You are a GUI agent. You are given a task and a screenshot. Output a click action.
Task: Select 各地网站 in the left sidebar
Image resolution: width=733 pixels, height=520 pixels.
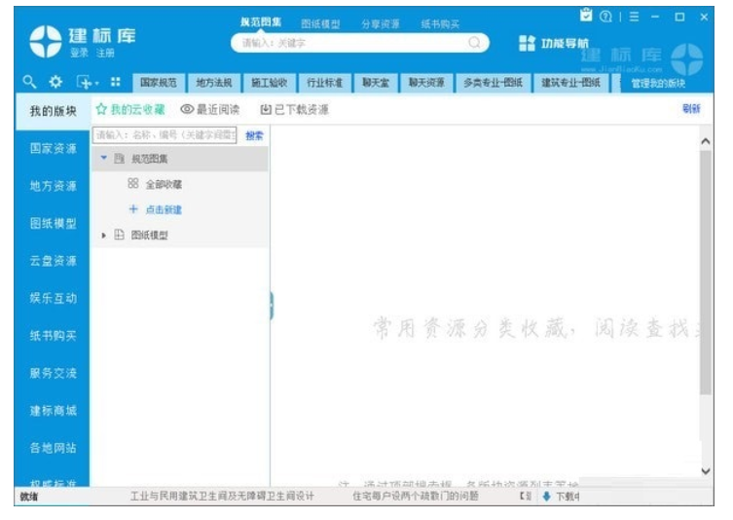tap(53, 448)
